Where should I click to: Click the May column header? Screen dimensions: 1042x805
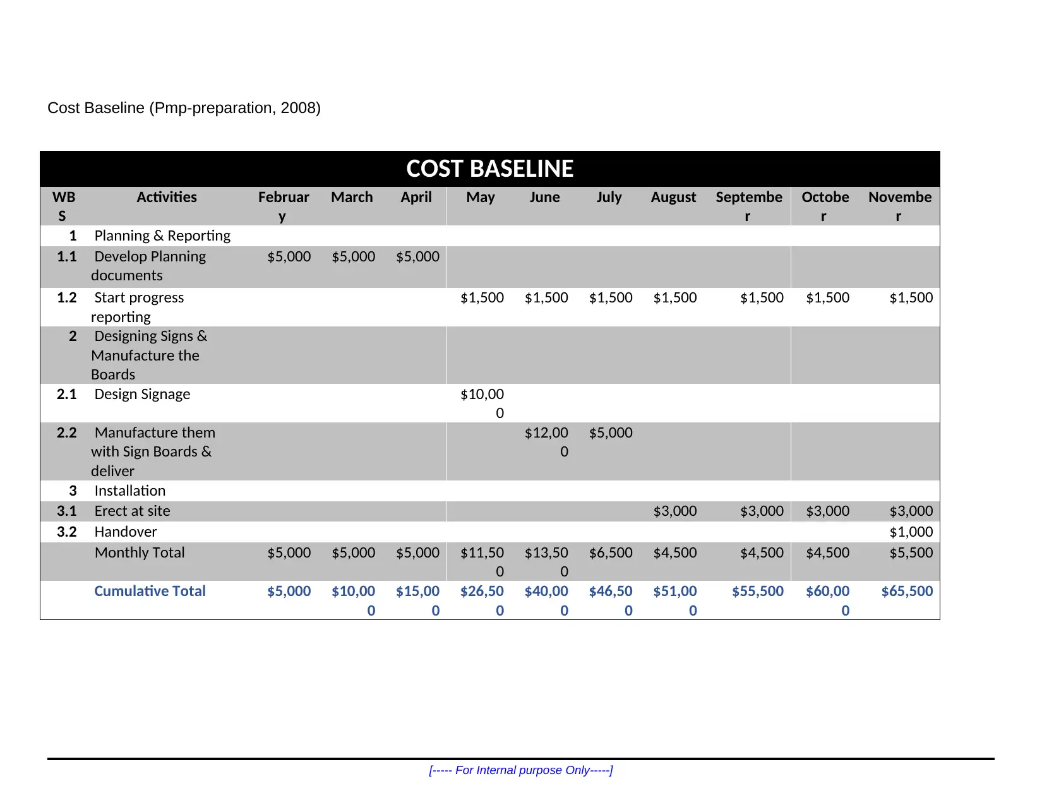point(481,197)
